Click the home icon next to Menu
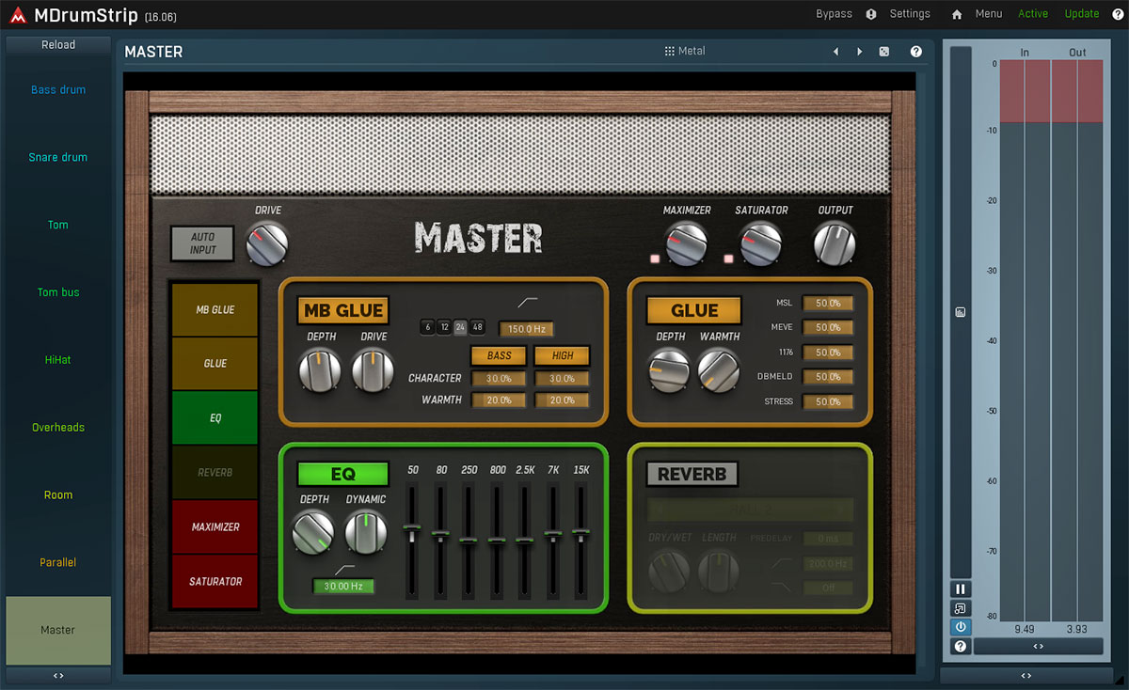Image resolution: width=1129 pixels, height=690 pixels. 957,14
